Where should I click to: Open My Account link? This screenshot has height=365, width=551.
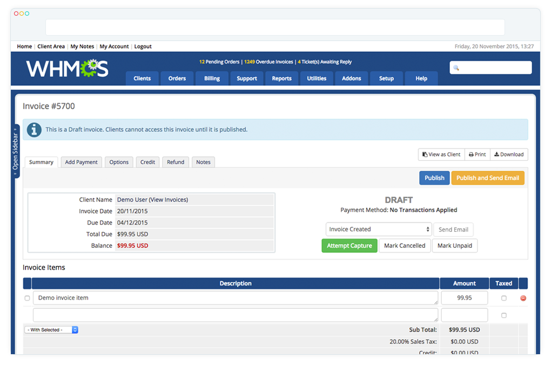coord(114,46)
